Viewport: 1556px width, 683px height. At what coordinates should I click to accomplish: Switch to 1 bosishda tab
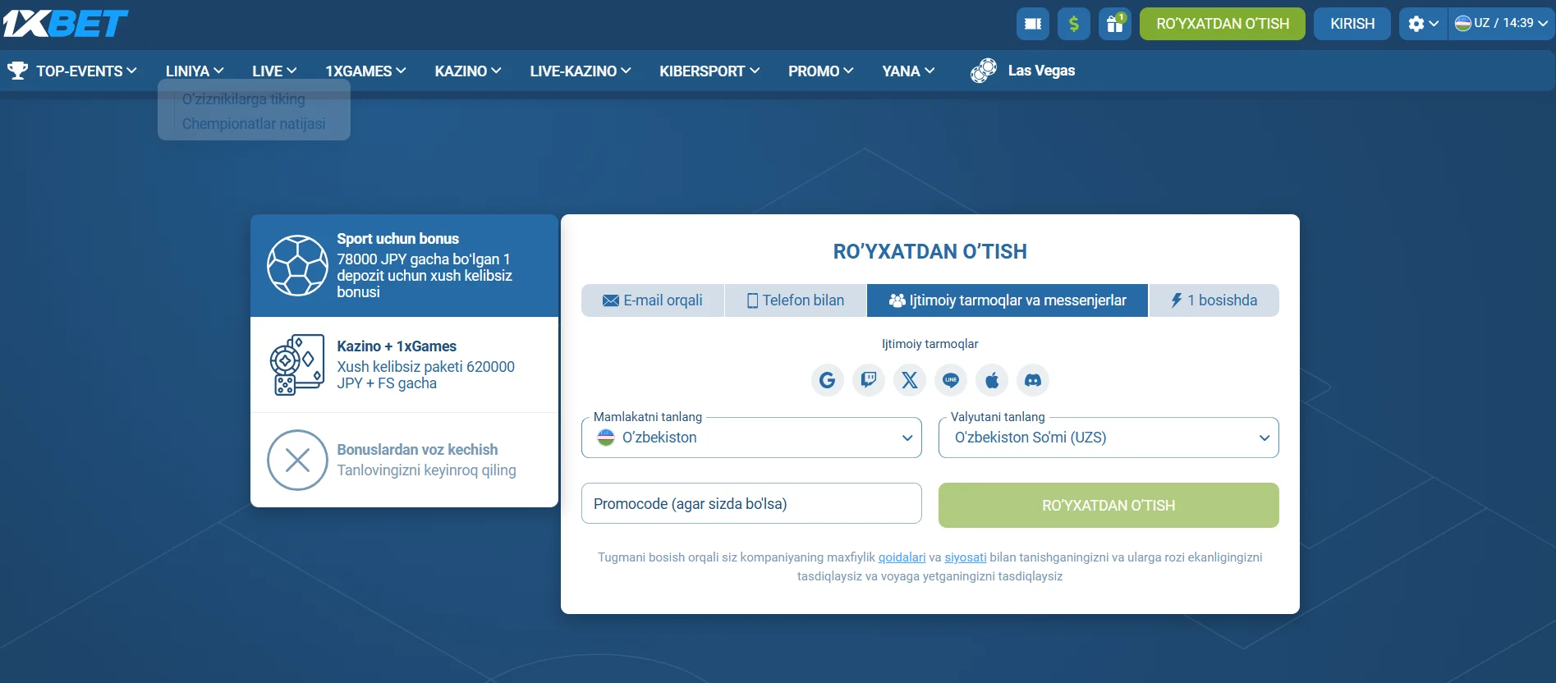tap(1214, 300)
